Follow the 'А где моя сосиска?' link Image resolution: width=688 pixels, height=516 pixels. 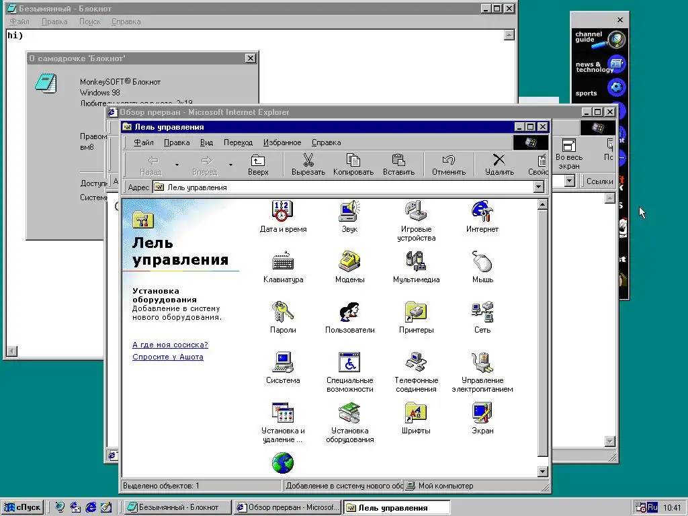tap(170, 345)
